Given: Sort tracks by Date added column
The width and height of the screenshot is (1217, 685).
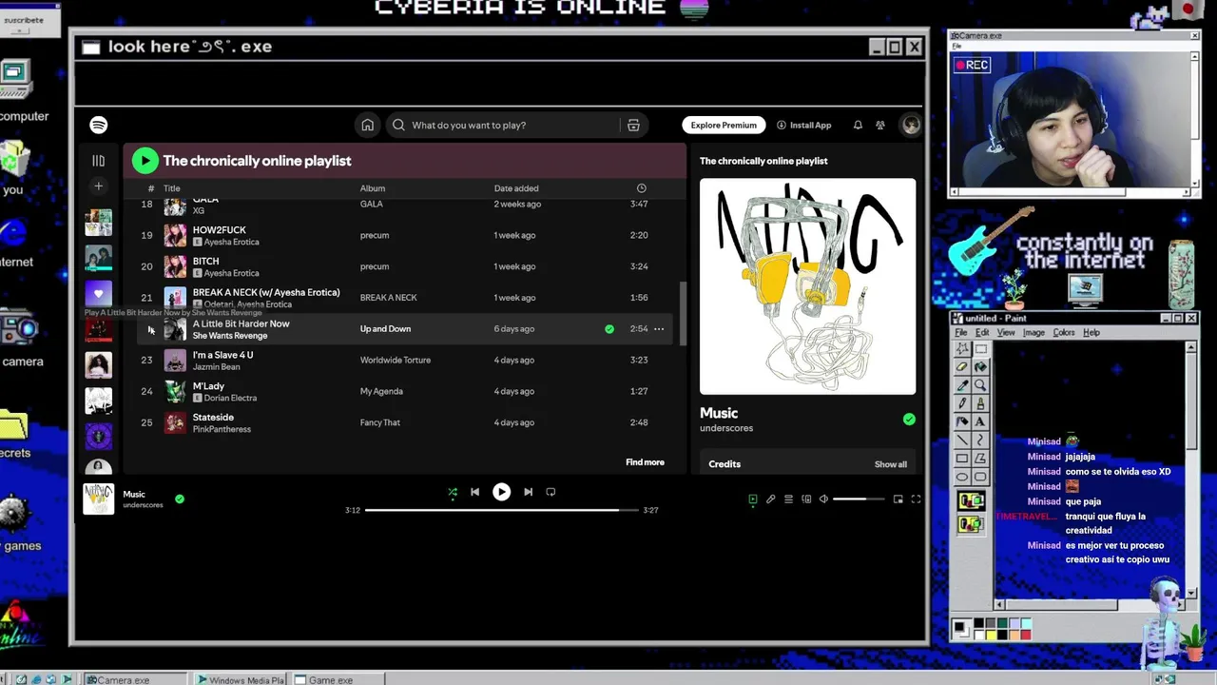Looking at the screenshot, I should (x=516, y=188).
